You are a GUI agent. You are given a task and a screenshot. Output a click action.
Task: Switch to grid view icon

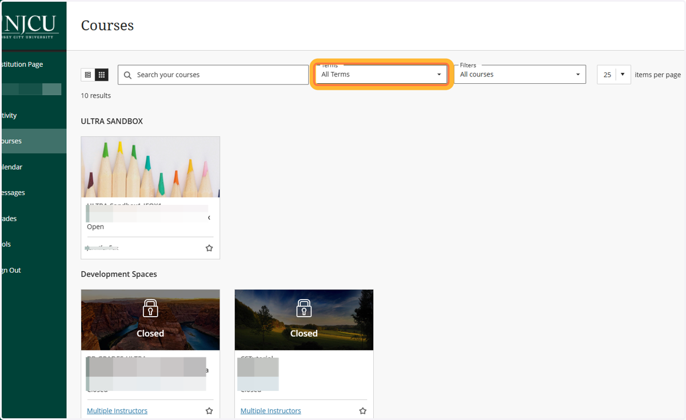point(102,75)
